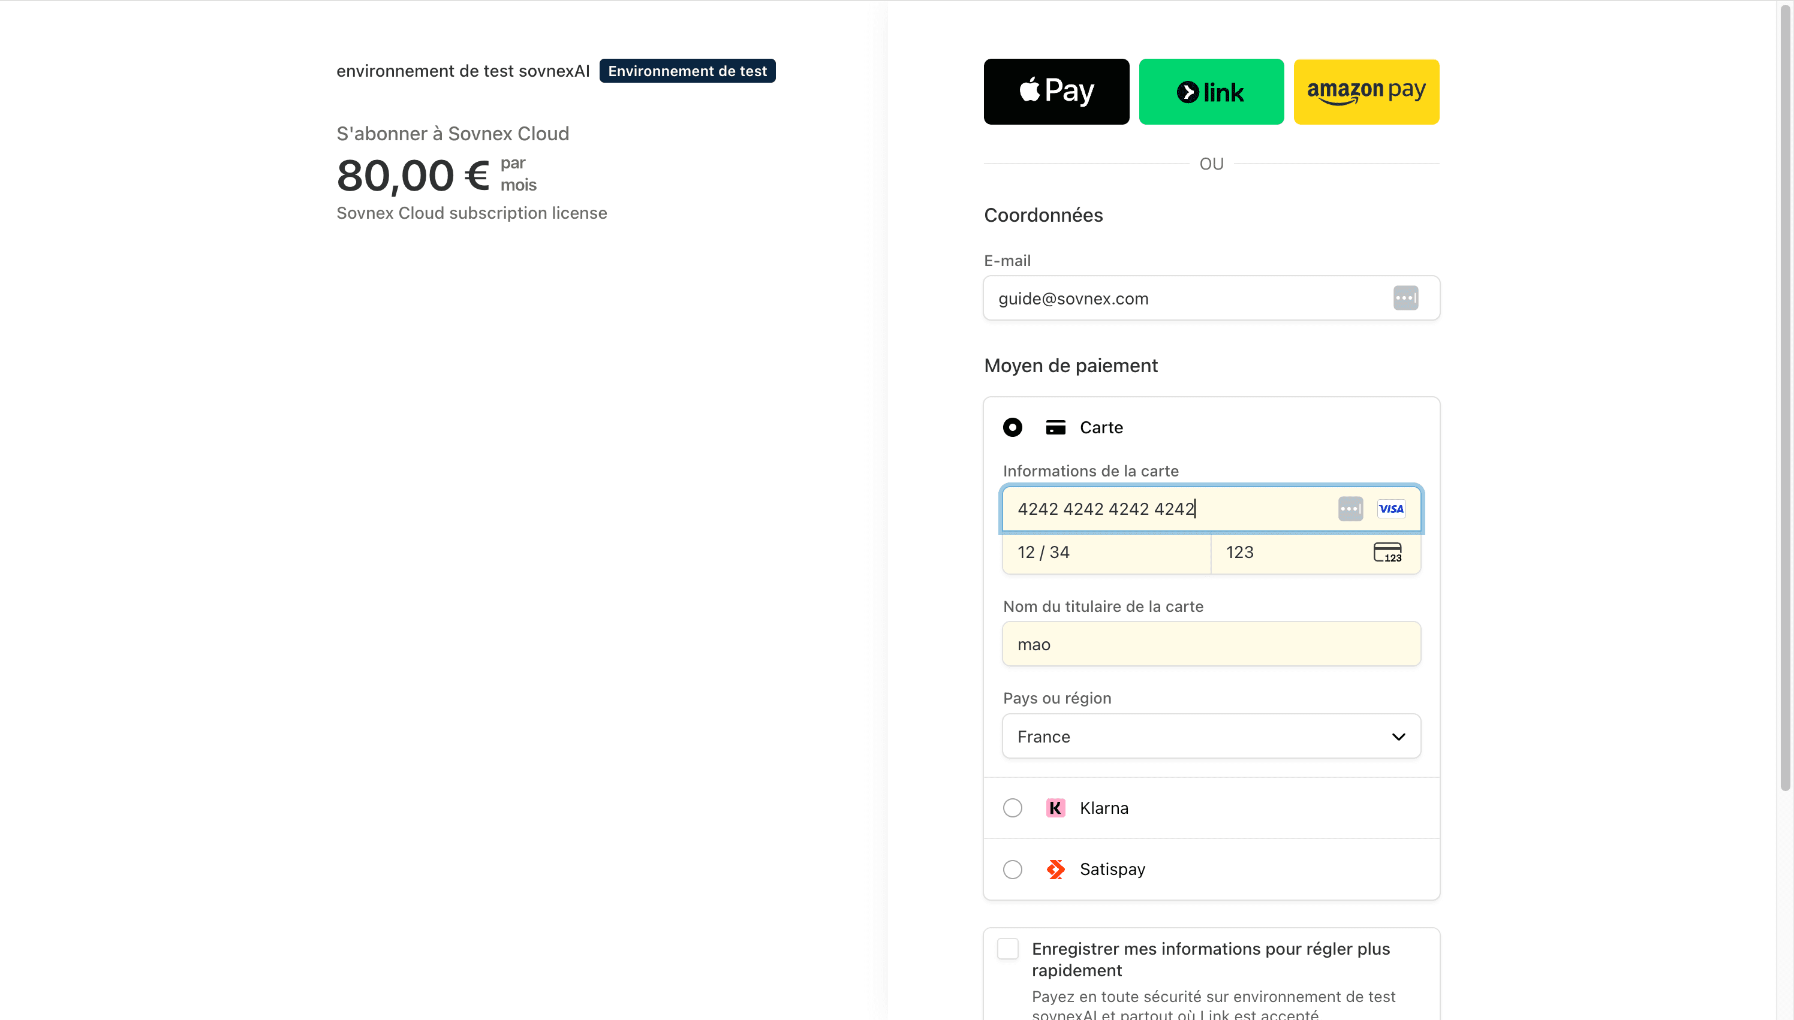Click the Coordonnées heading
The height and width of the screenshot is (1020, 1794).
click(1043, 215)
